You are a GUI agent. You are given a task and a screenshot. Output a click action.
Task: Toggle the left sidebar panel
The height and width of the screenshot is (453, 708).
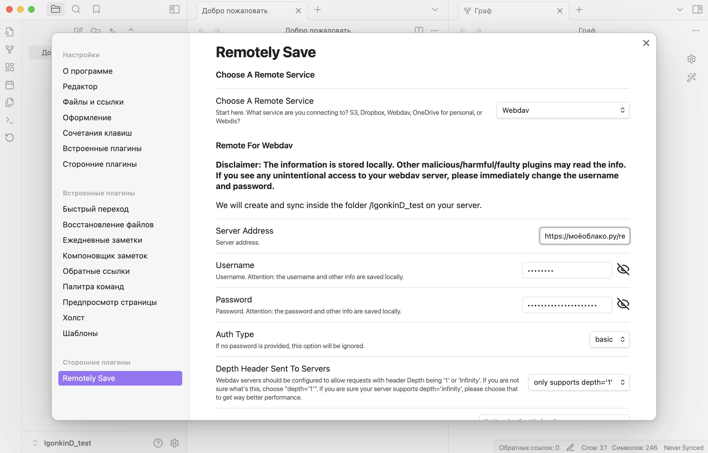point(174,9)
